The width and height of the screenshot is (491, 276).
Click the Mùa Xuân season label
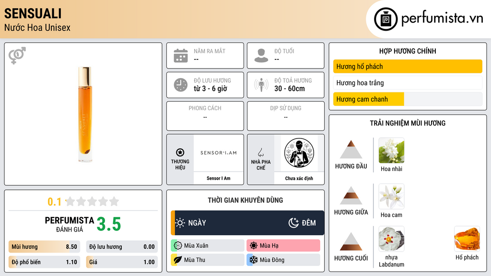pyautogui.click(x=196, y=246)
